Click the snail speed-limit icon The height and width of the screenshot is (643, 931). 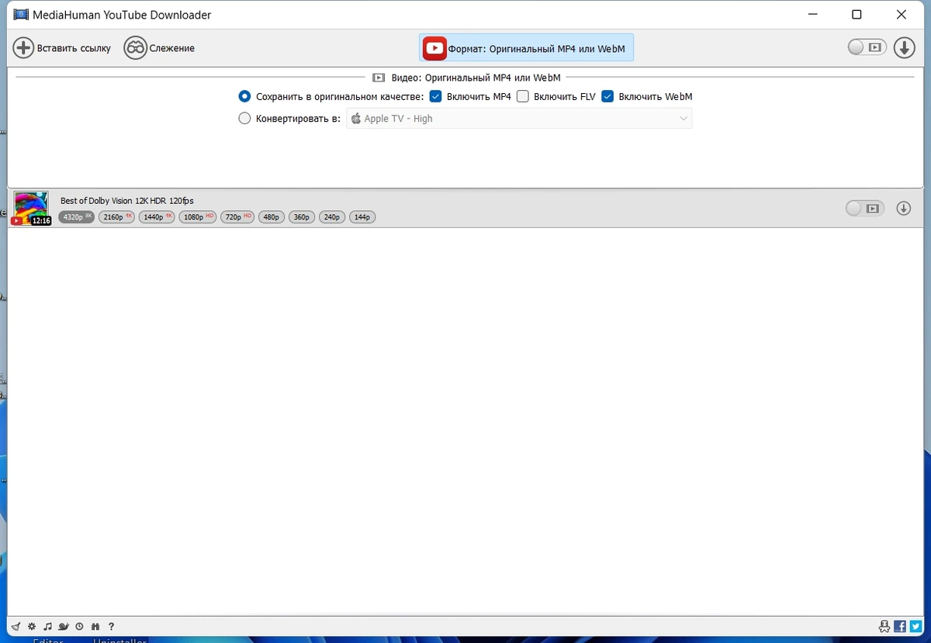tap(64, 627)
